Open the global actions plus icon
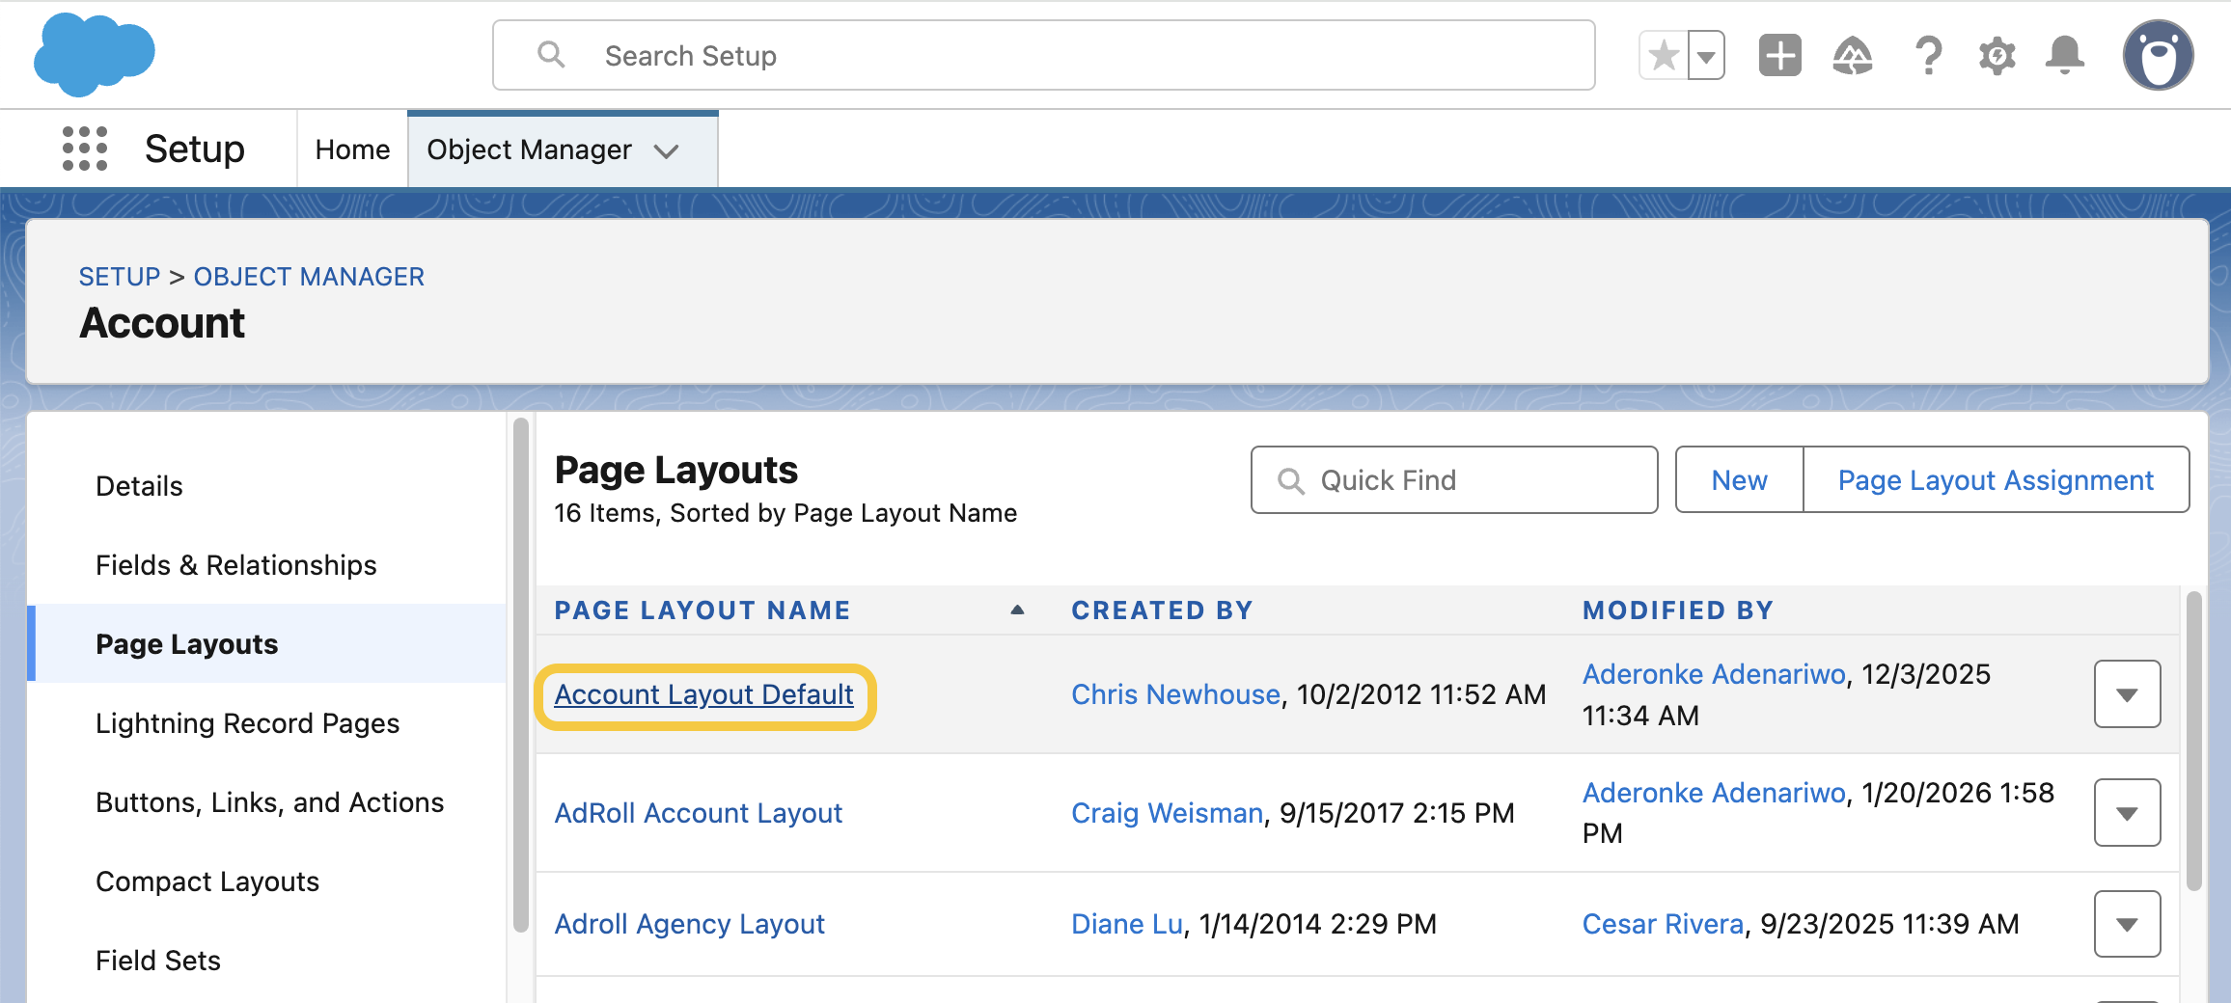The height and width of the screenshot is (1003, 2231). click(x=1779, y=56)
